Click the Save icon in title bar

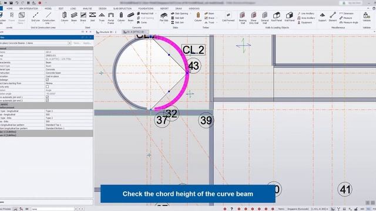pos(11,3)
